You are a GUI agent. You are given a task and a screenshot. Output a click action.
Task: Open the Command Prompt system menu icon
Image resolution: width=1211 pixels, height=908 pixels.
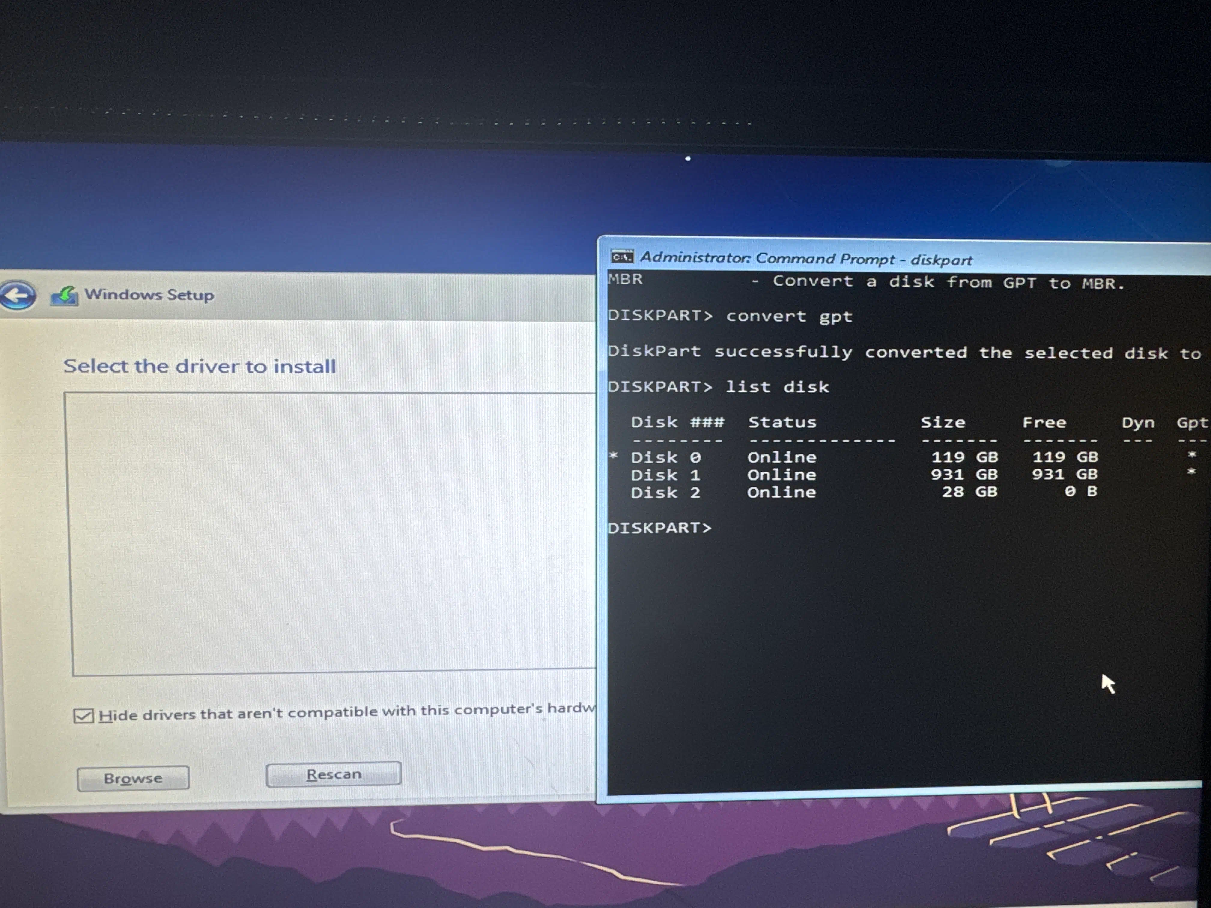622,257
